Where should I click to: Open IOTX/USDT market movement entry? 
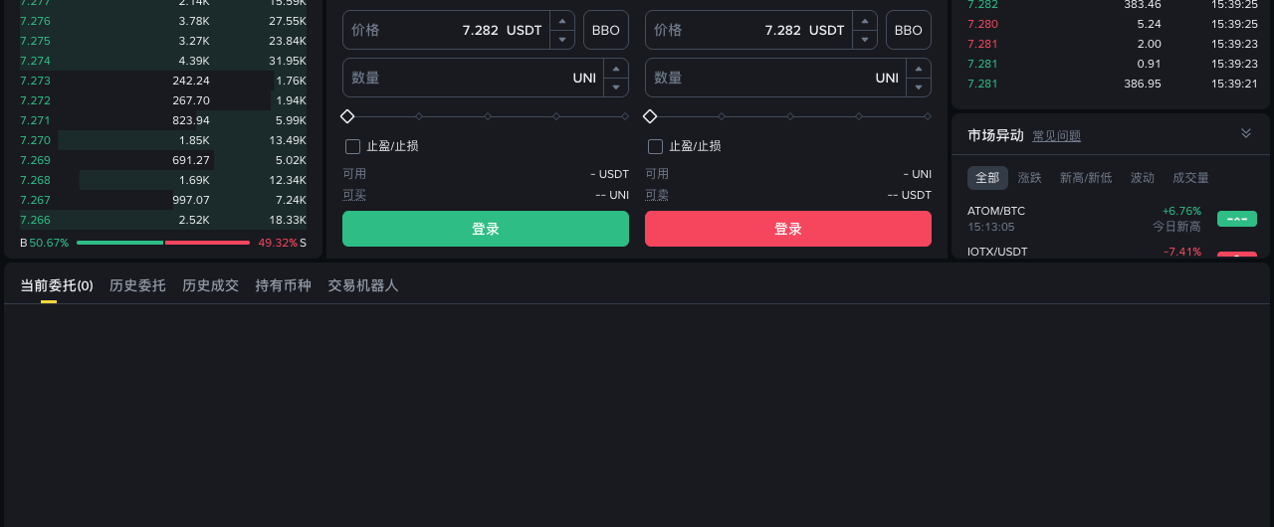pyautogui.click(x=1111, y=252)
